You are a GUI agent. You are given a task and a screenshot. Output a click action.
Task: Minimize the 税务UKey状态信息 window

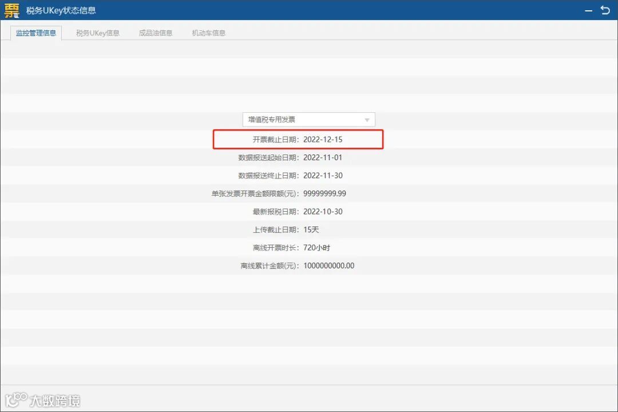pos(588,11)
